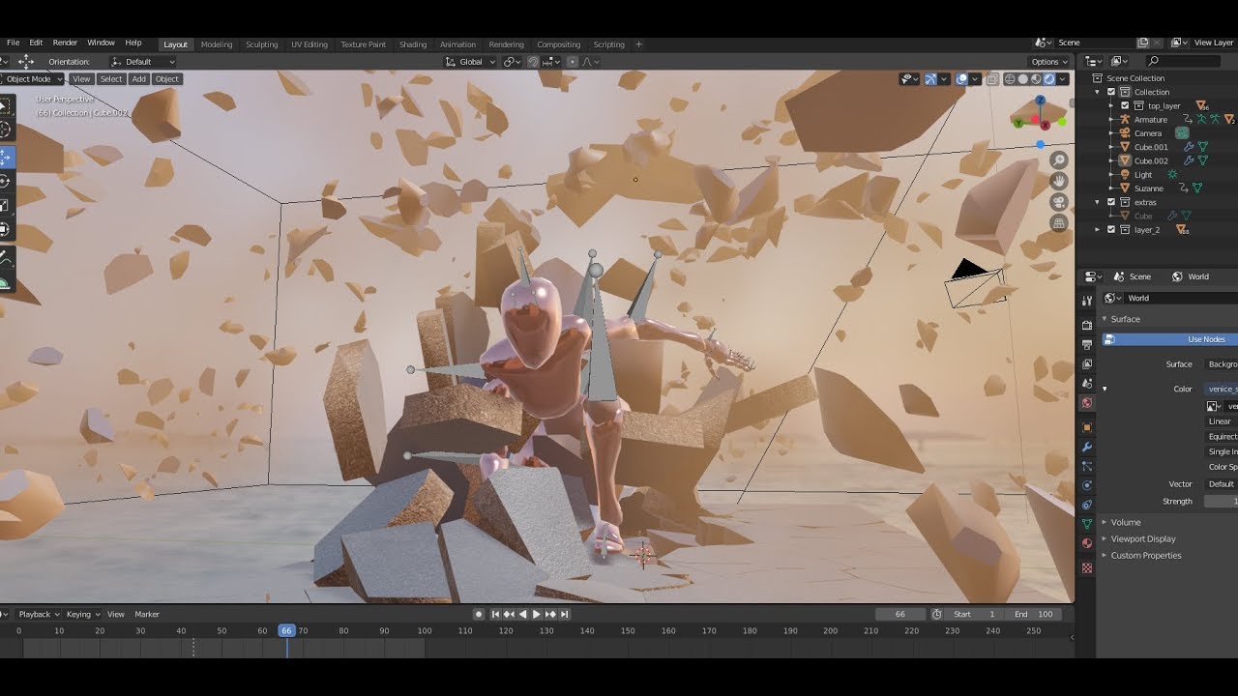Uncheck the Collection visibility checkbox
1238x696 pixels.
(x=1110, y=92)
